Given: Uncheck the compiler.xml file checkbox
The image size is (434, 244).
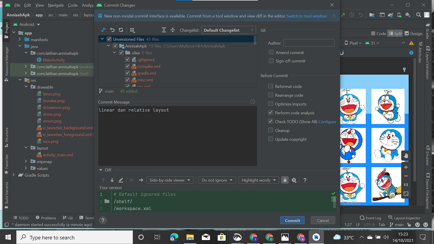Looking at the screenshot, I should point(127,66).
